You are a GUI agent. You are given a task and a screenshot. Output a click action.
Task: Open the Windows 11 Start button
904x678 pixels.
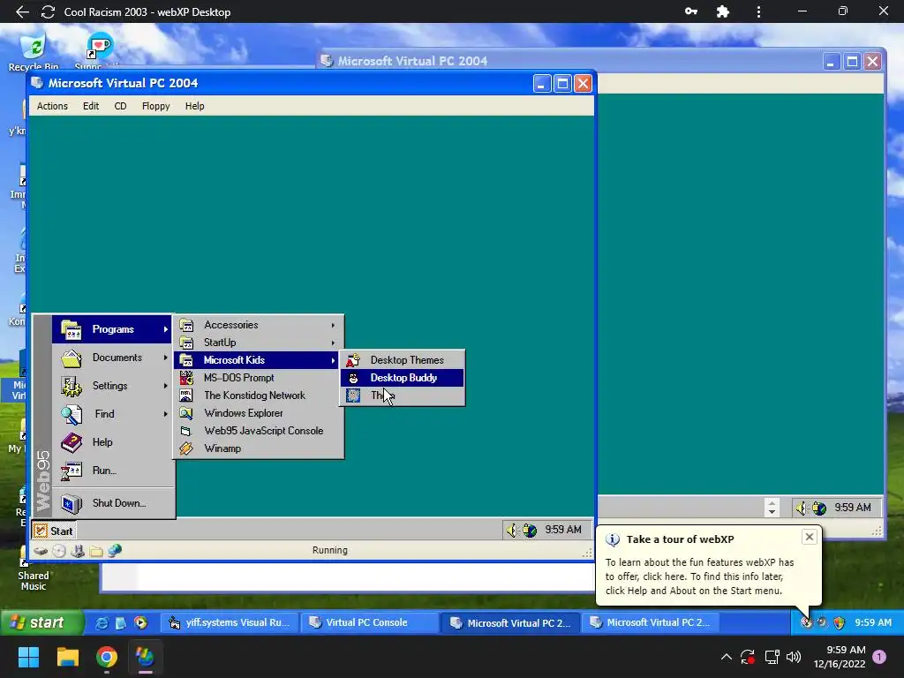point(28,657)
